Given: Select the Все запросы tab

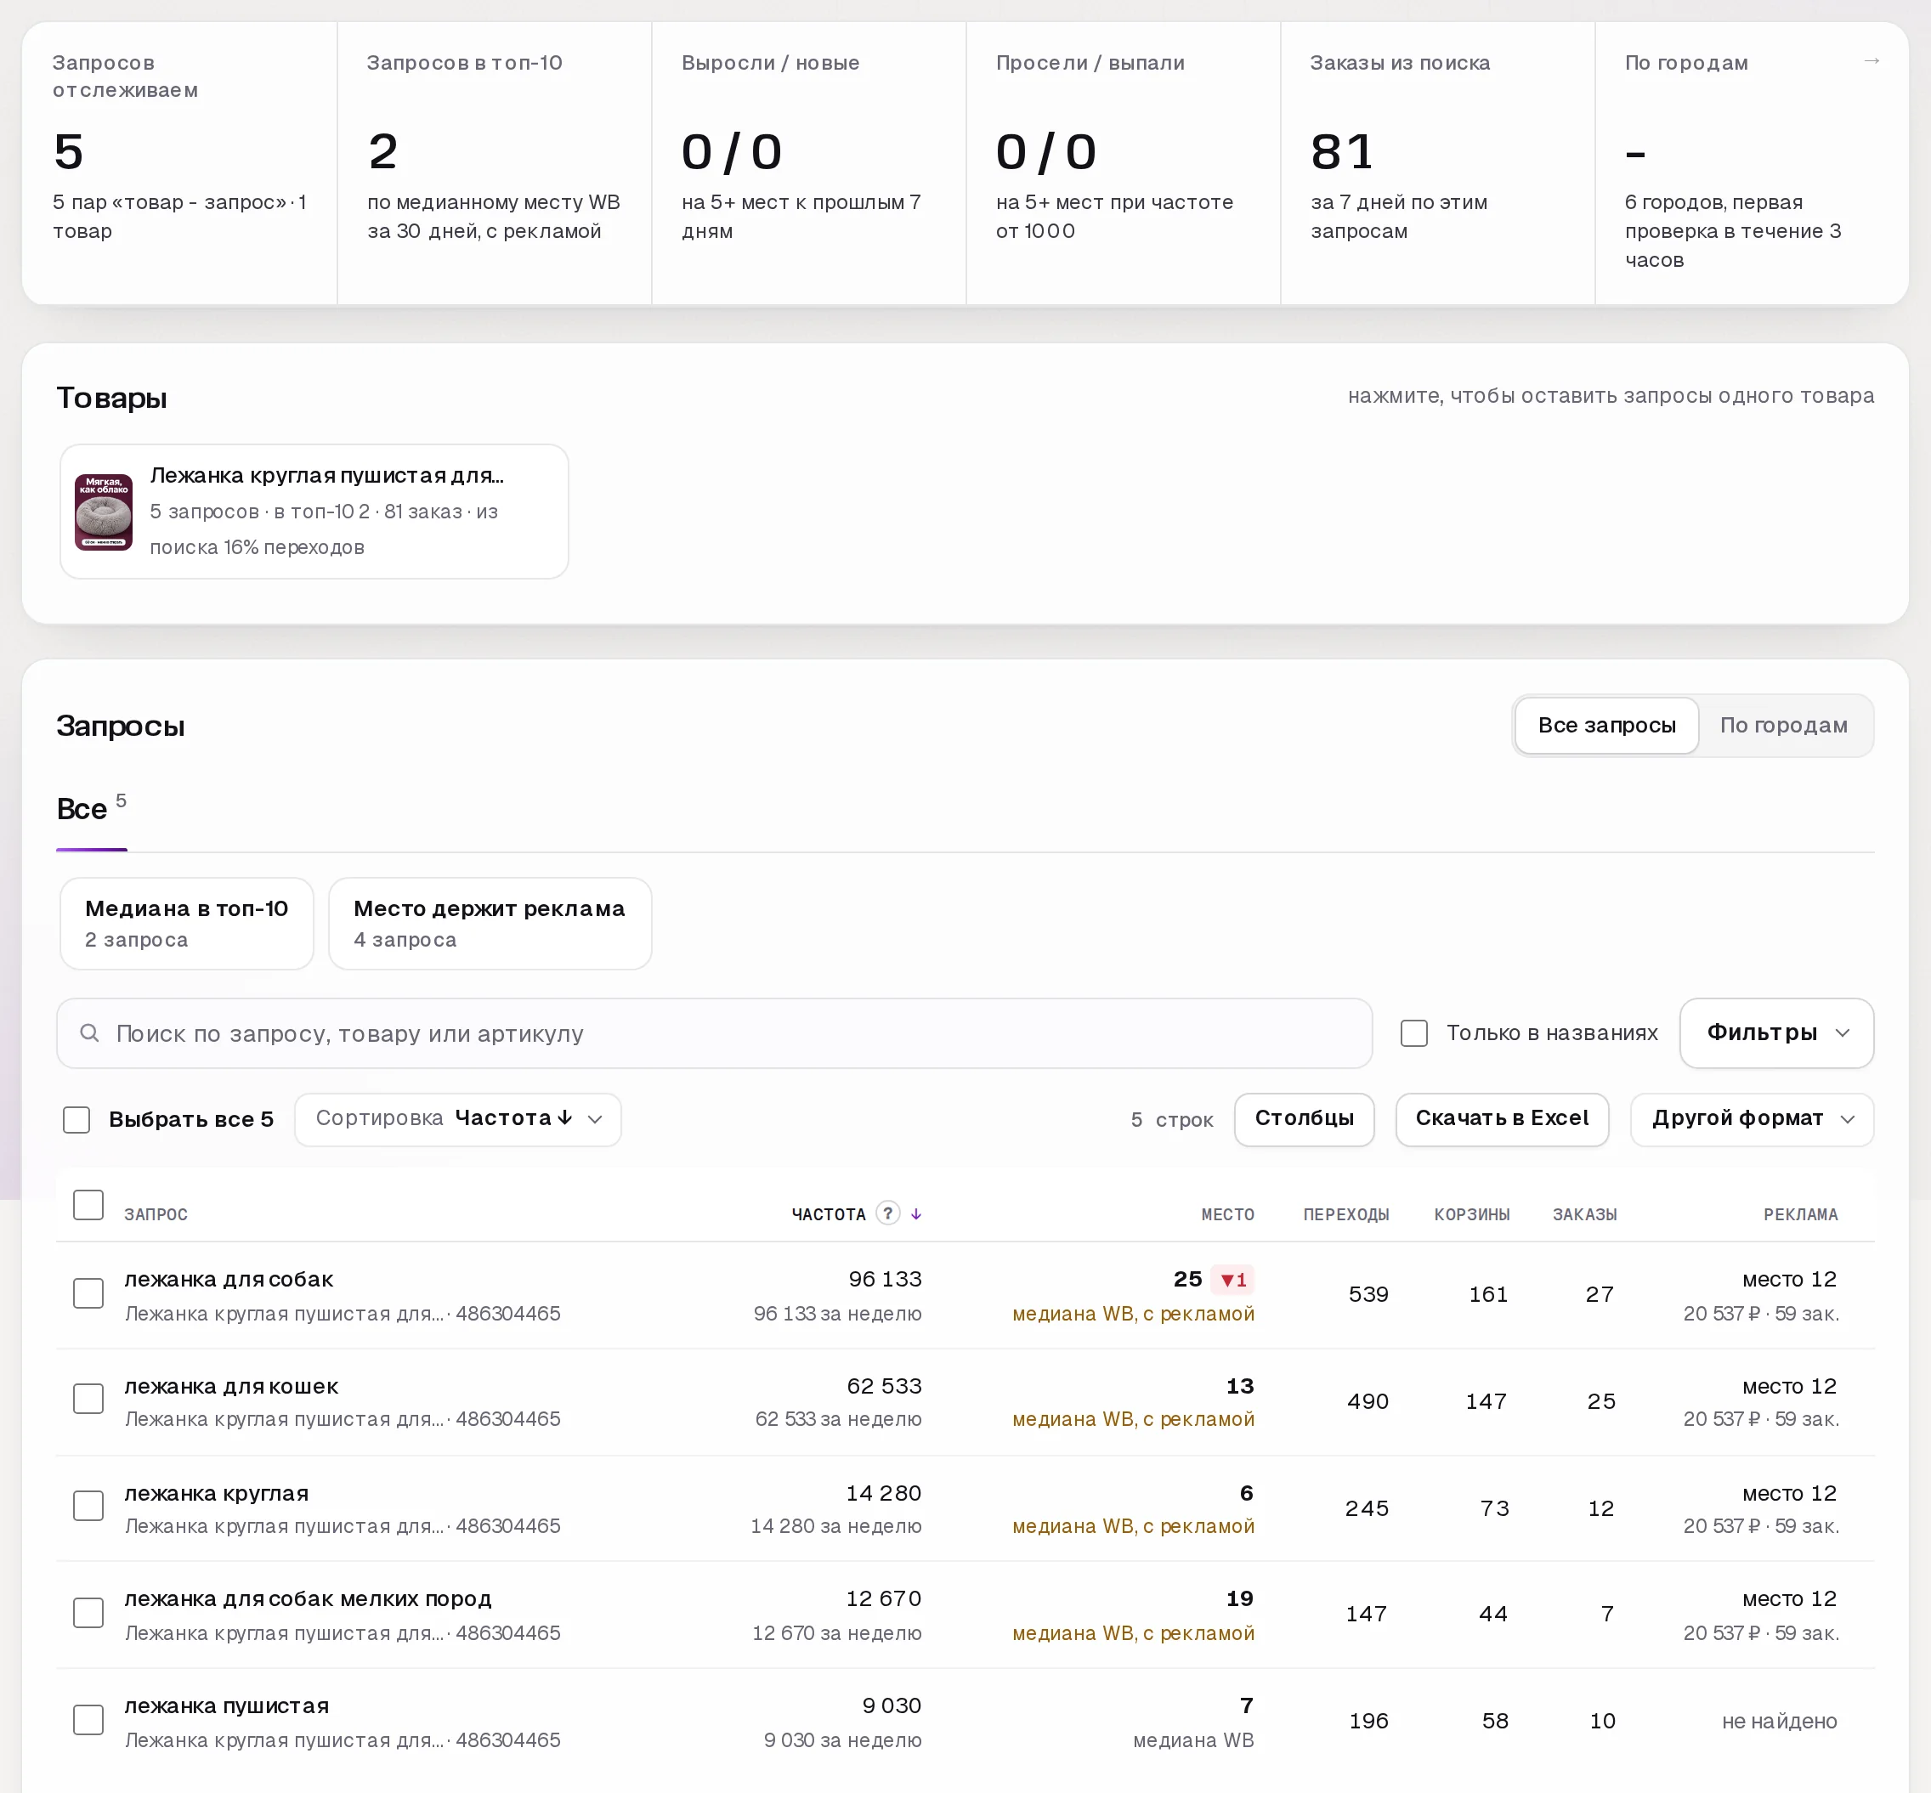Looking at the screenshot, I should [1606, 725].
